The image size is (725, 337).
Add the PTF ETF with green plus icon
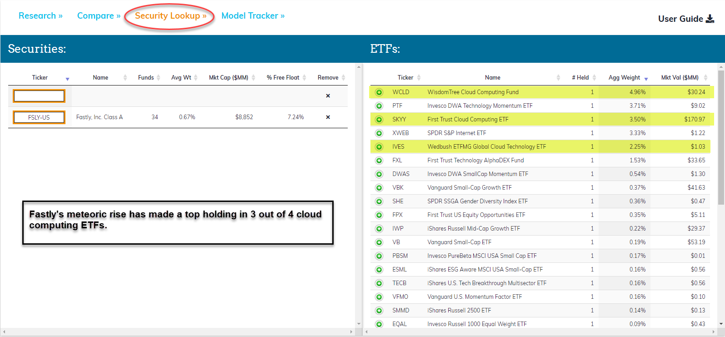click(379, 106)
